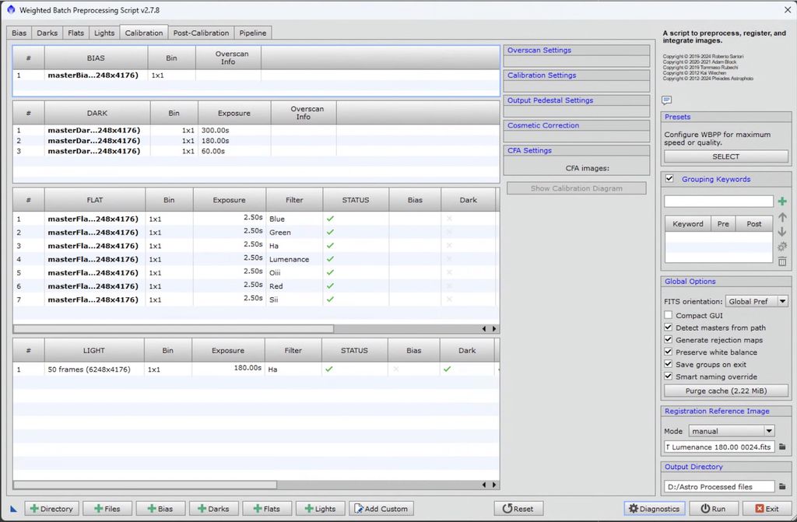Switch to the Darks tab
Image resolution: width=797 pixels, height=522 pixels.
coord(47,33)
